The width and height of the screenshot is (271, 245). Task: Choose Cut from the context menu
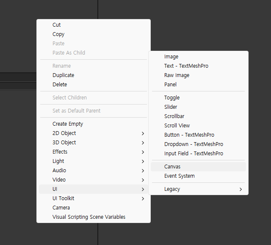(x=94, y=25)
